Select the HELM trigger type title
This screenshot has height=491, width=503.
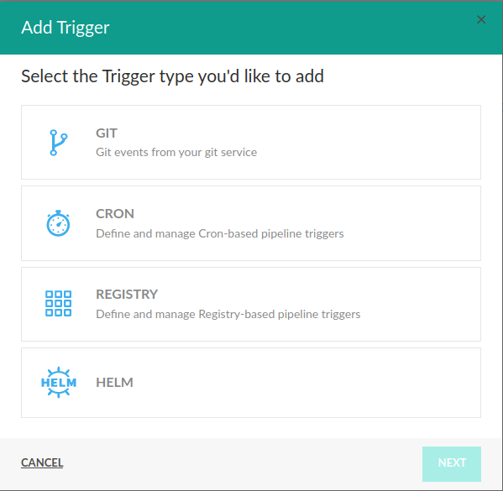[x=114, y=382]
